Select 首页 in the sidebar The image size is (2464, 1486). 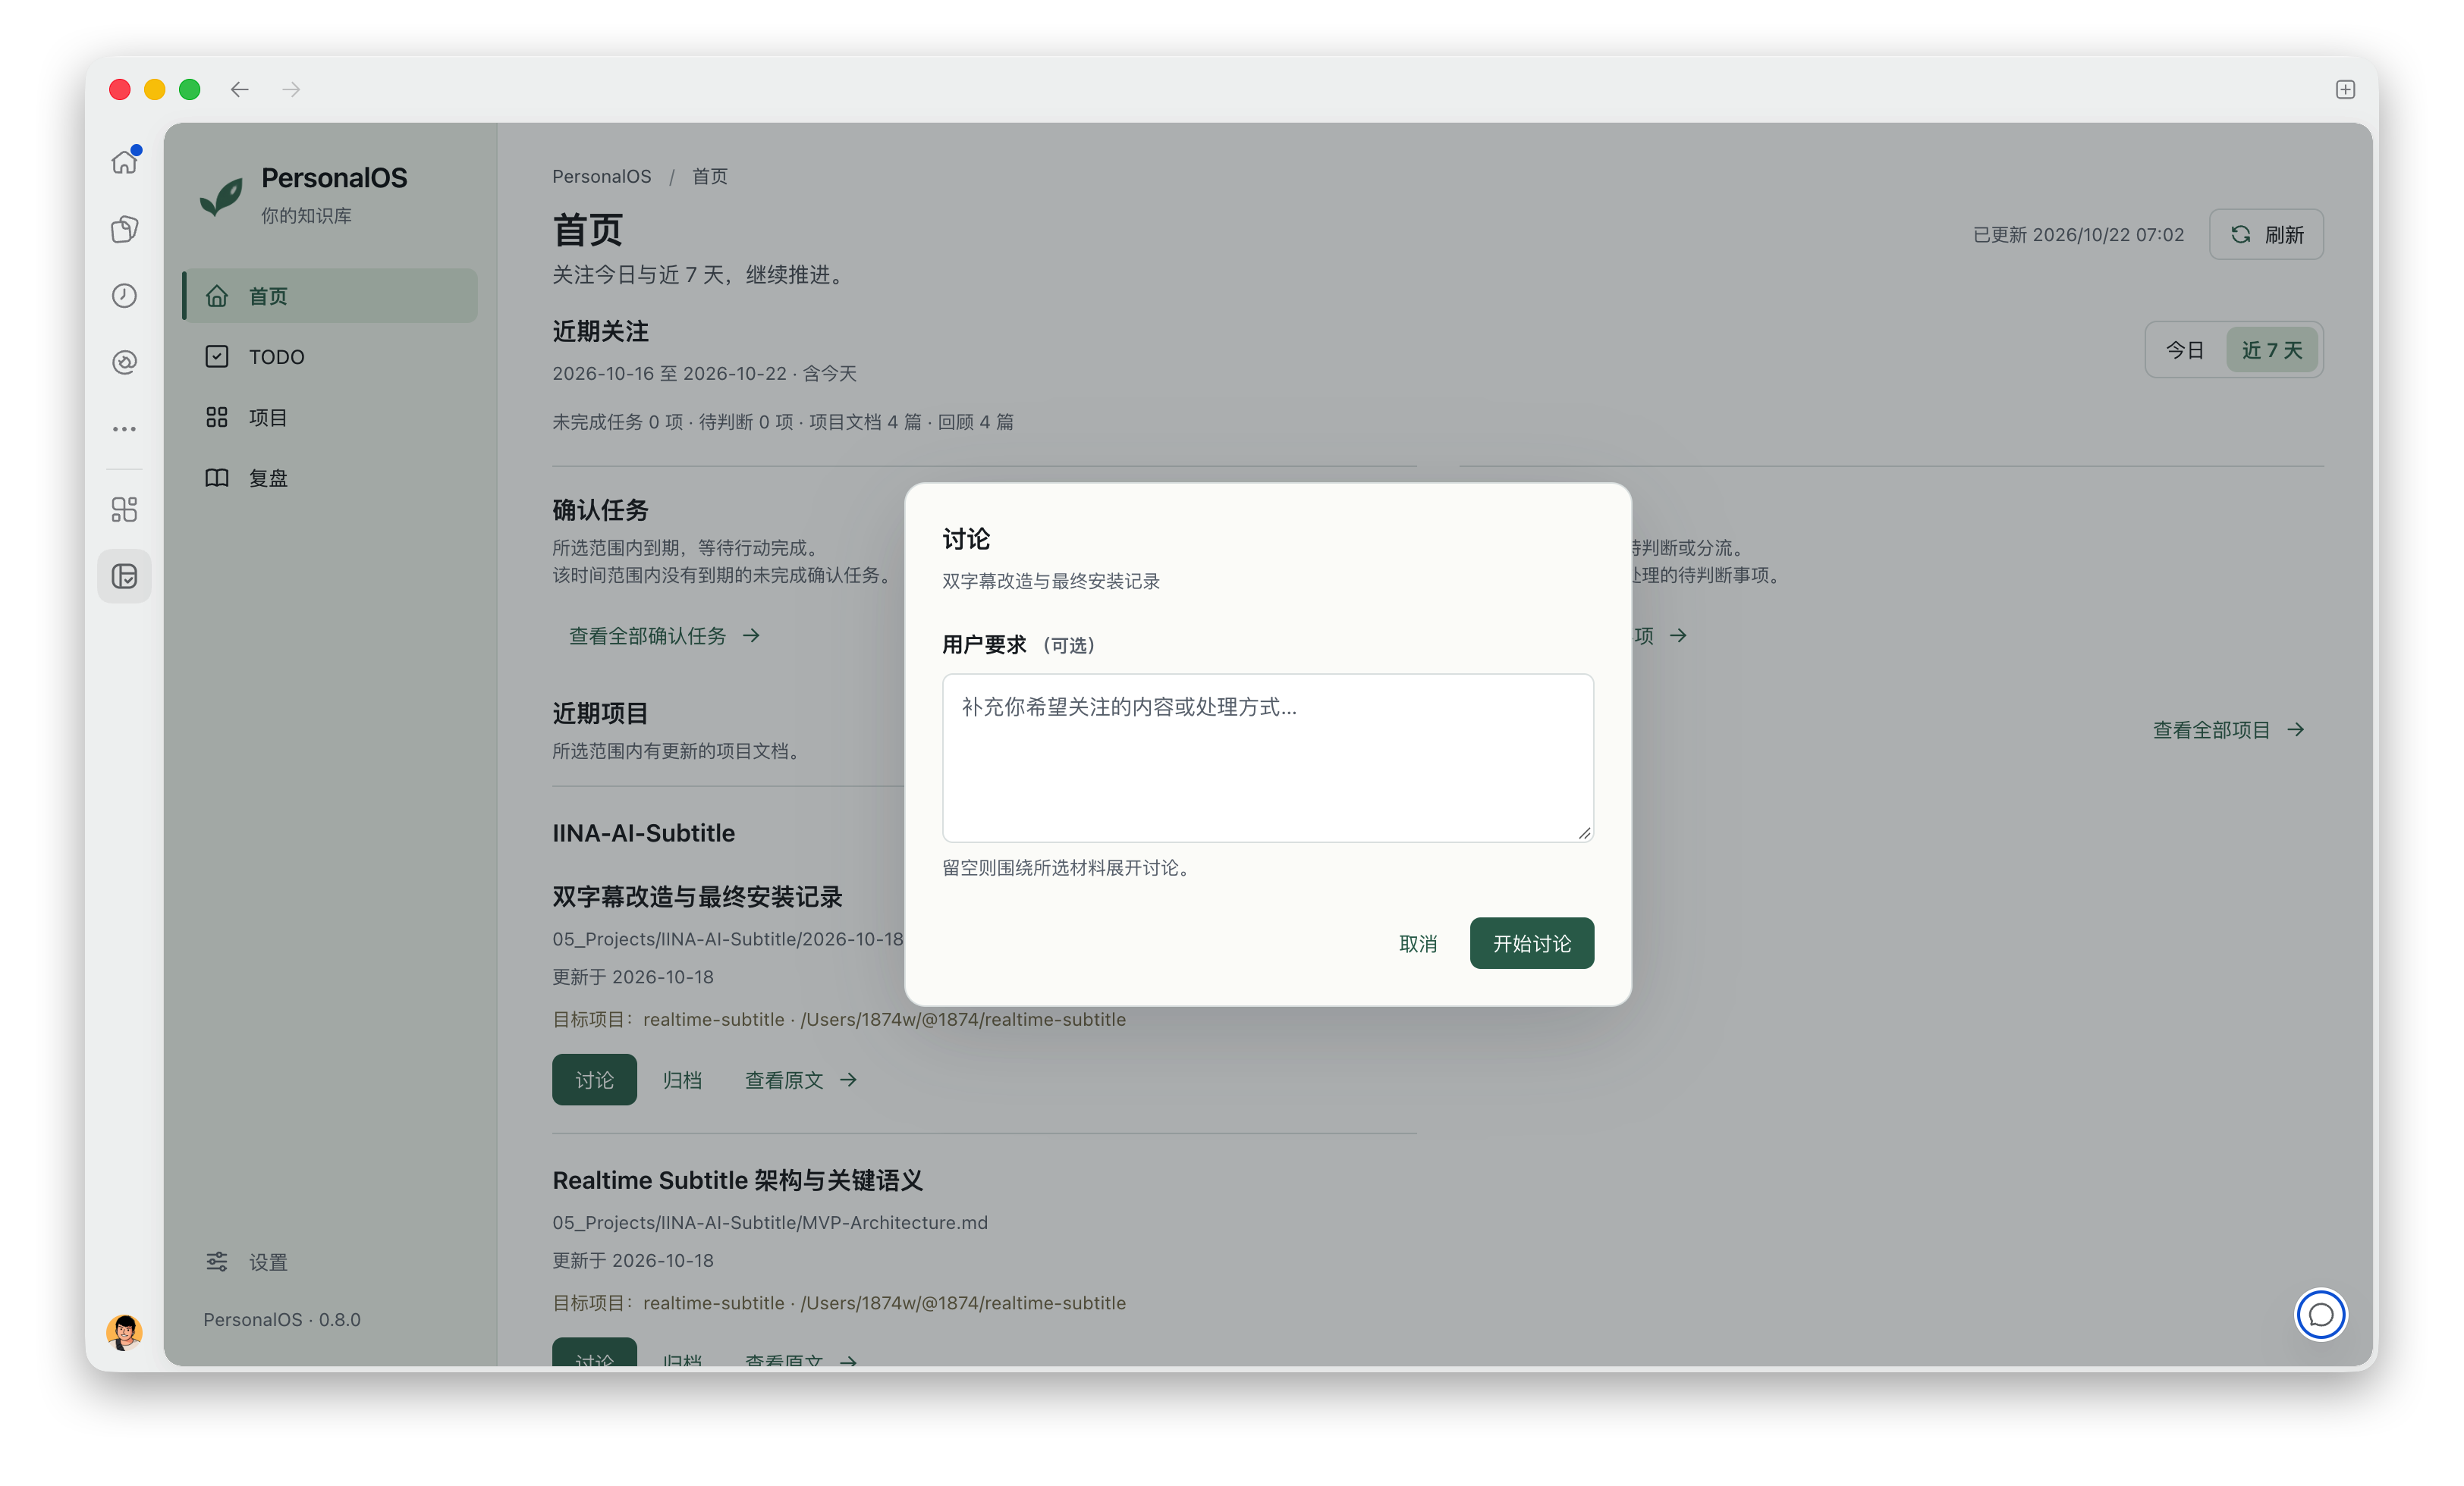[x=330, y=296]
